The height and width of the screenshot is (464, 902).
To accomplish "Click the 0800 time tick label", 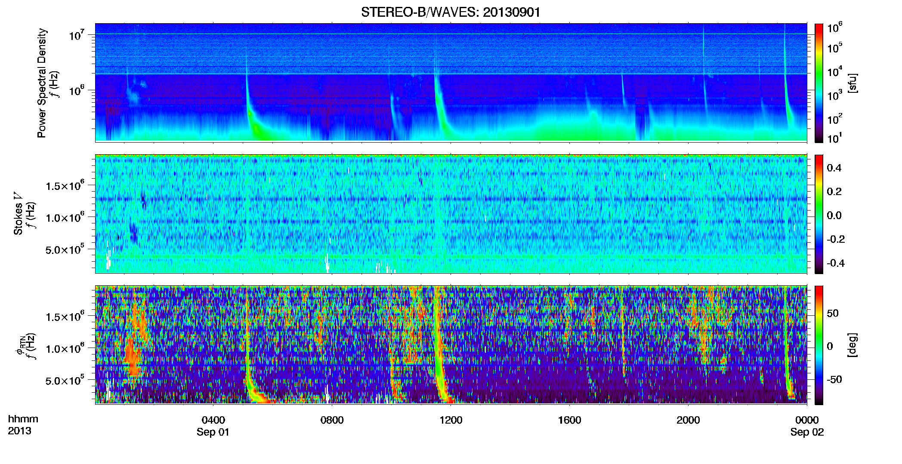I will coord(332,420).
